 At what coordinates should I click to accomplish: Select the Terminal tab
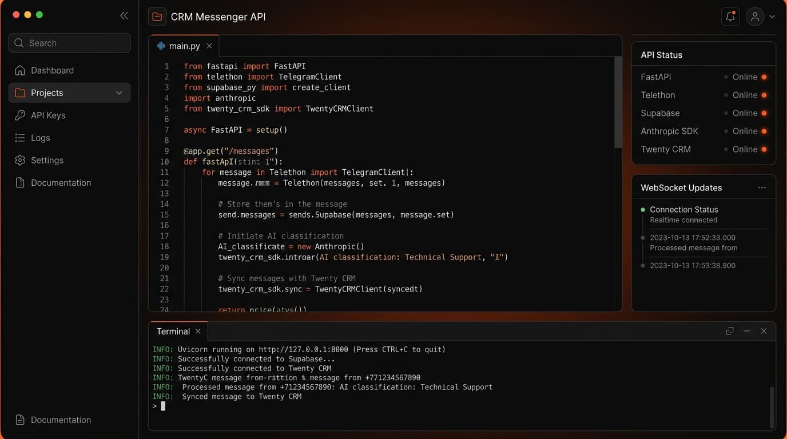pos(173,331)
